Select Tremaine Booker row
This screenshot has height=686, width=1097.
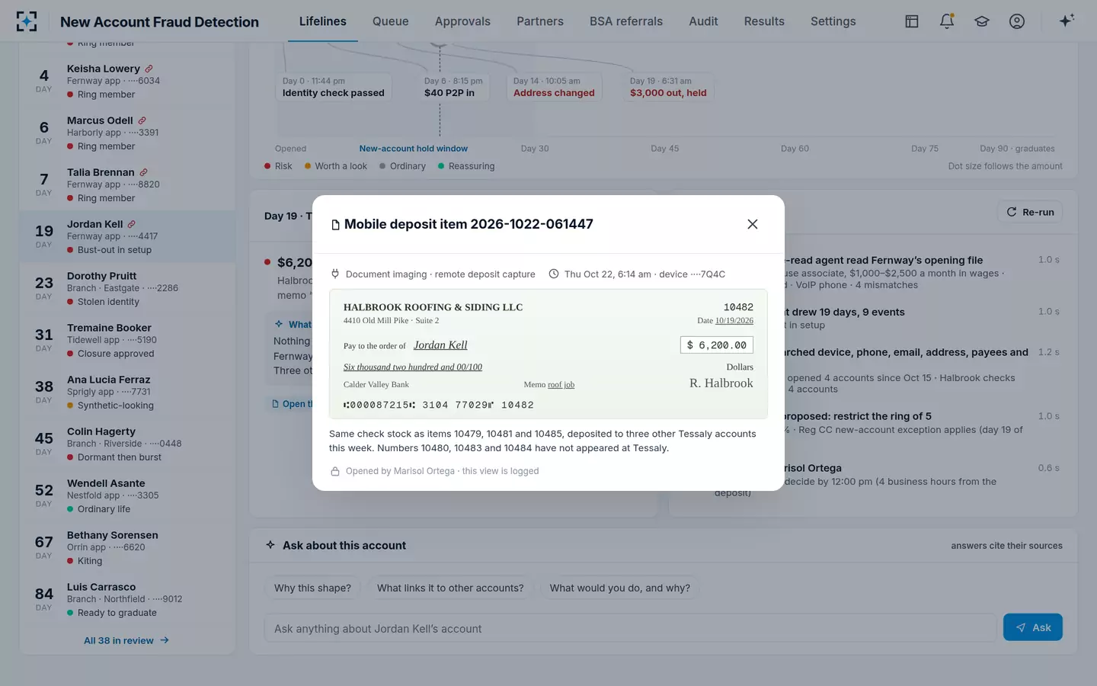[127, 340]
